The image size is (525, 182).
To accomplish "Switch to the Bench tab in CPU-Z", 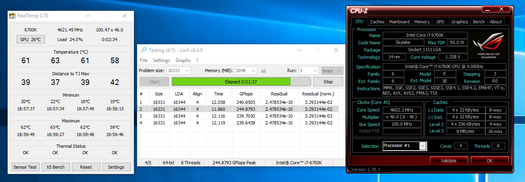I will (479, 22).
